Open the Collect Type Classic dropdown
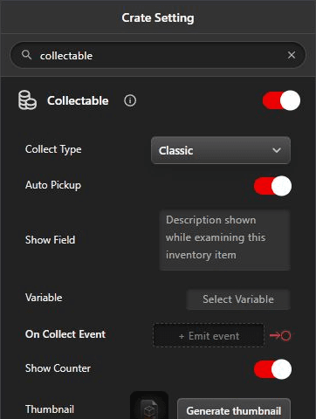 (221, 150)
